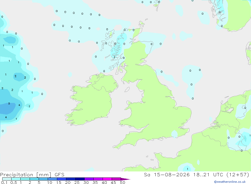Click the legend label '10'
Image resolution: width=251 pixels, height=184 pixels.
pos(50,182)
